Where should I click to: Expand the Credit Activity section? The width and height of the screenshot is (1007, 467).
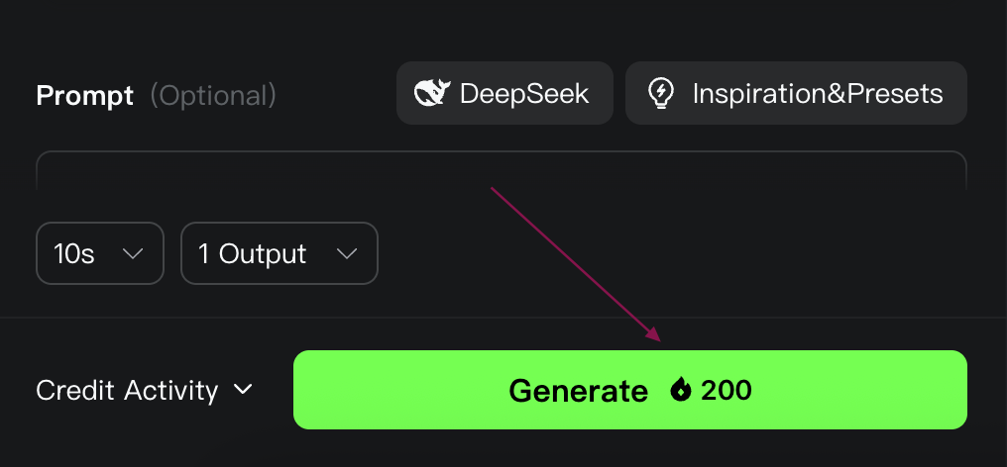pyautogui.click(x=145, y=390)
